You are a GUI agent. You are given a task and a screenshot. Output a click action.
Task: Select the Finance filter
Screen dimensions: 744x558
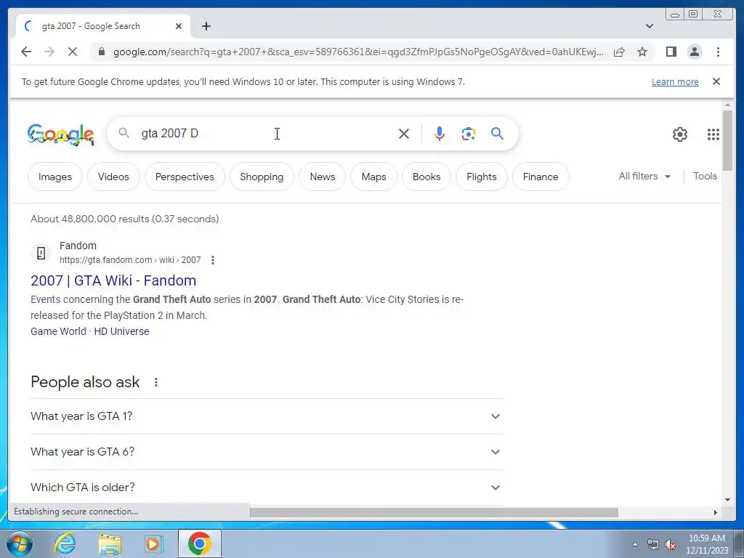click(541, 177)
